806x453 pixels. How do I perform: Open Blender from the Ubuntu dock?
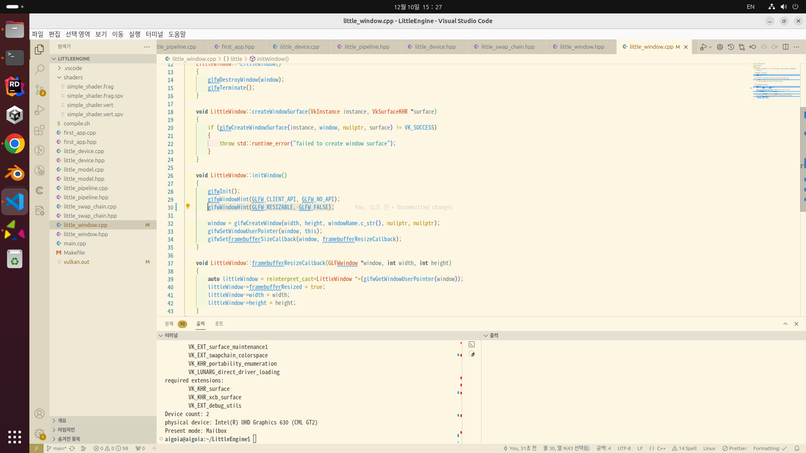(x=15, y=173)
